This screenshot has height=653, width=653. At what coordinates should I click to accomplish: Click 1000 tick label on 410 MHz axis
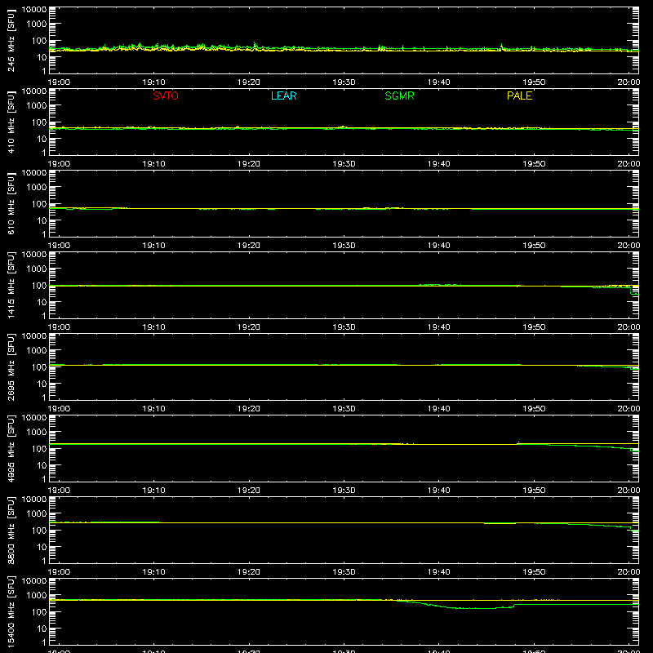(37, 105)
